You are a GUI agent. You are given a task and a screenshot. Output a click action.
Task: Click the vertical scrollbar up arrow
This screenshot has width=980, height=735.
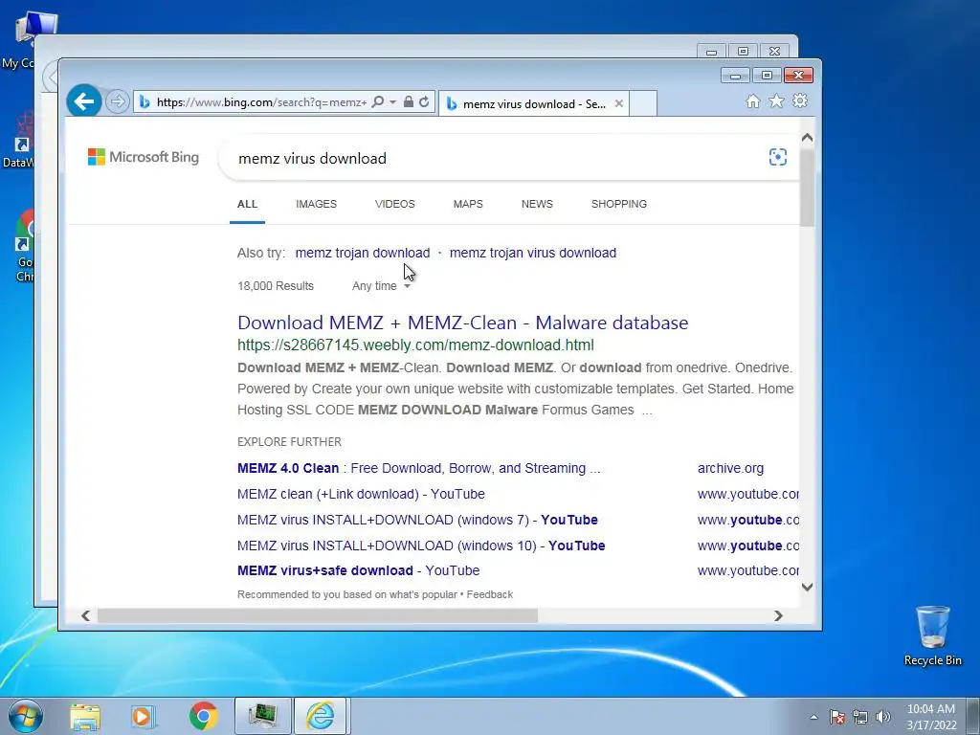[807, 138]
